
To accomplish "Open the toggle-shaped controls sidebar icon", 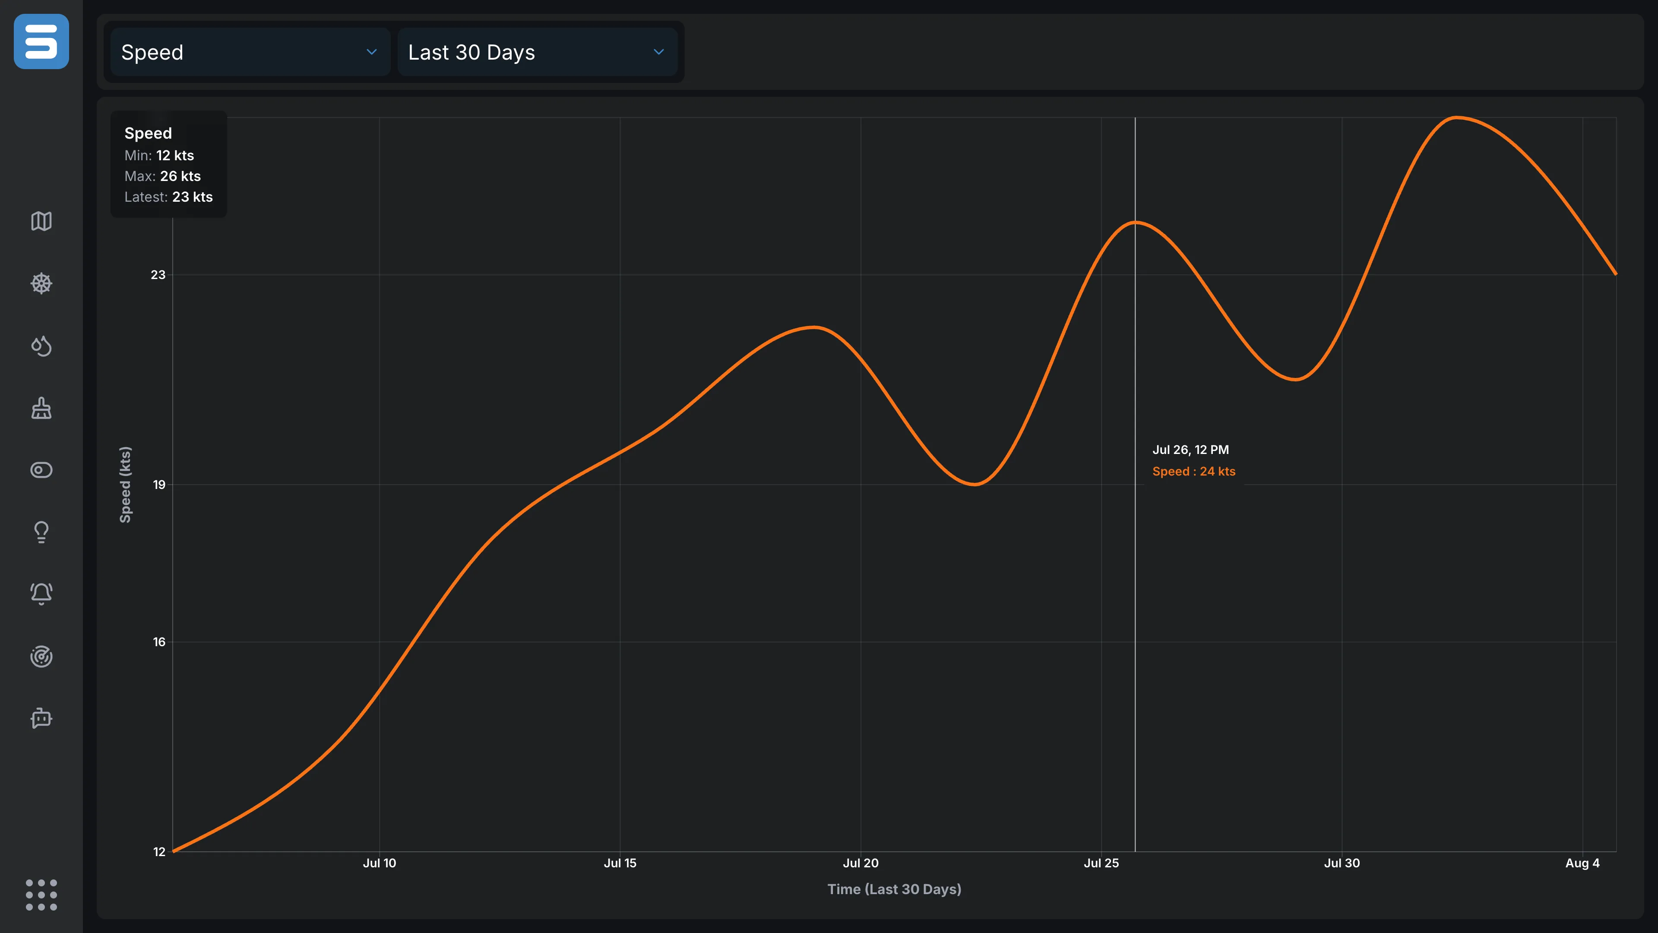I will point(41,470).
